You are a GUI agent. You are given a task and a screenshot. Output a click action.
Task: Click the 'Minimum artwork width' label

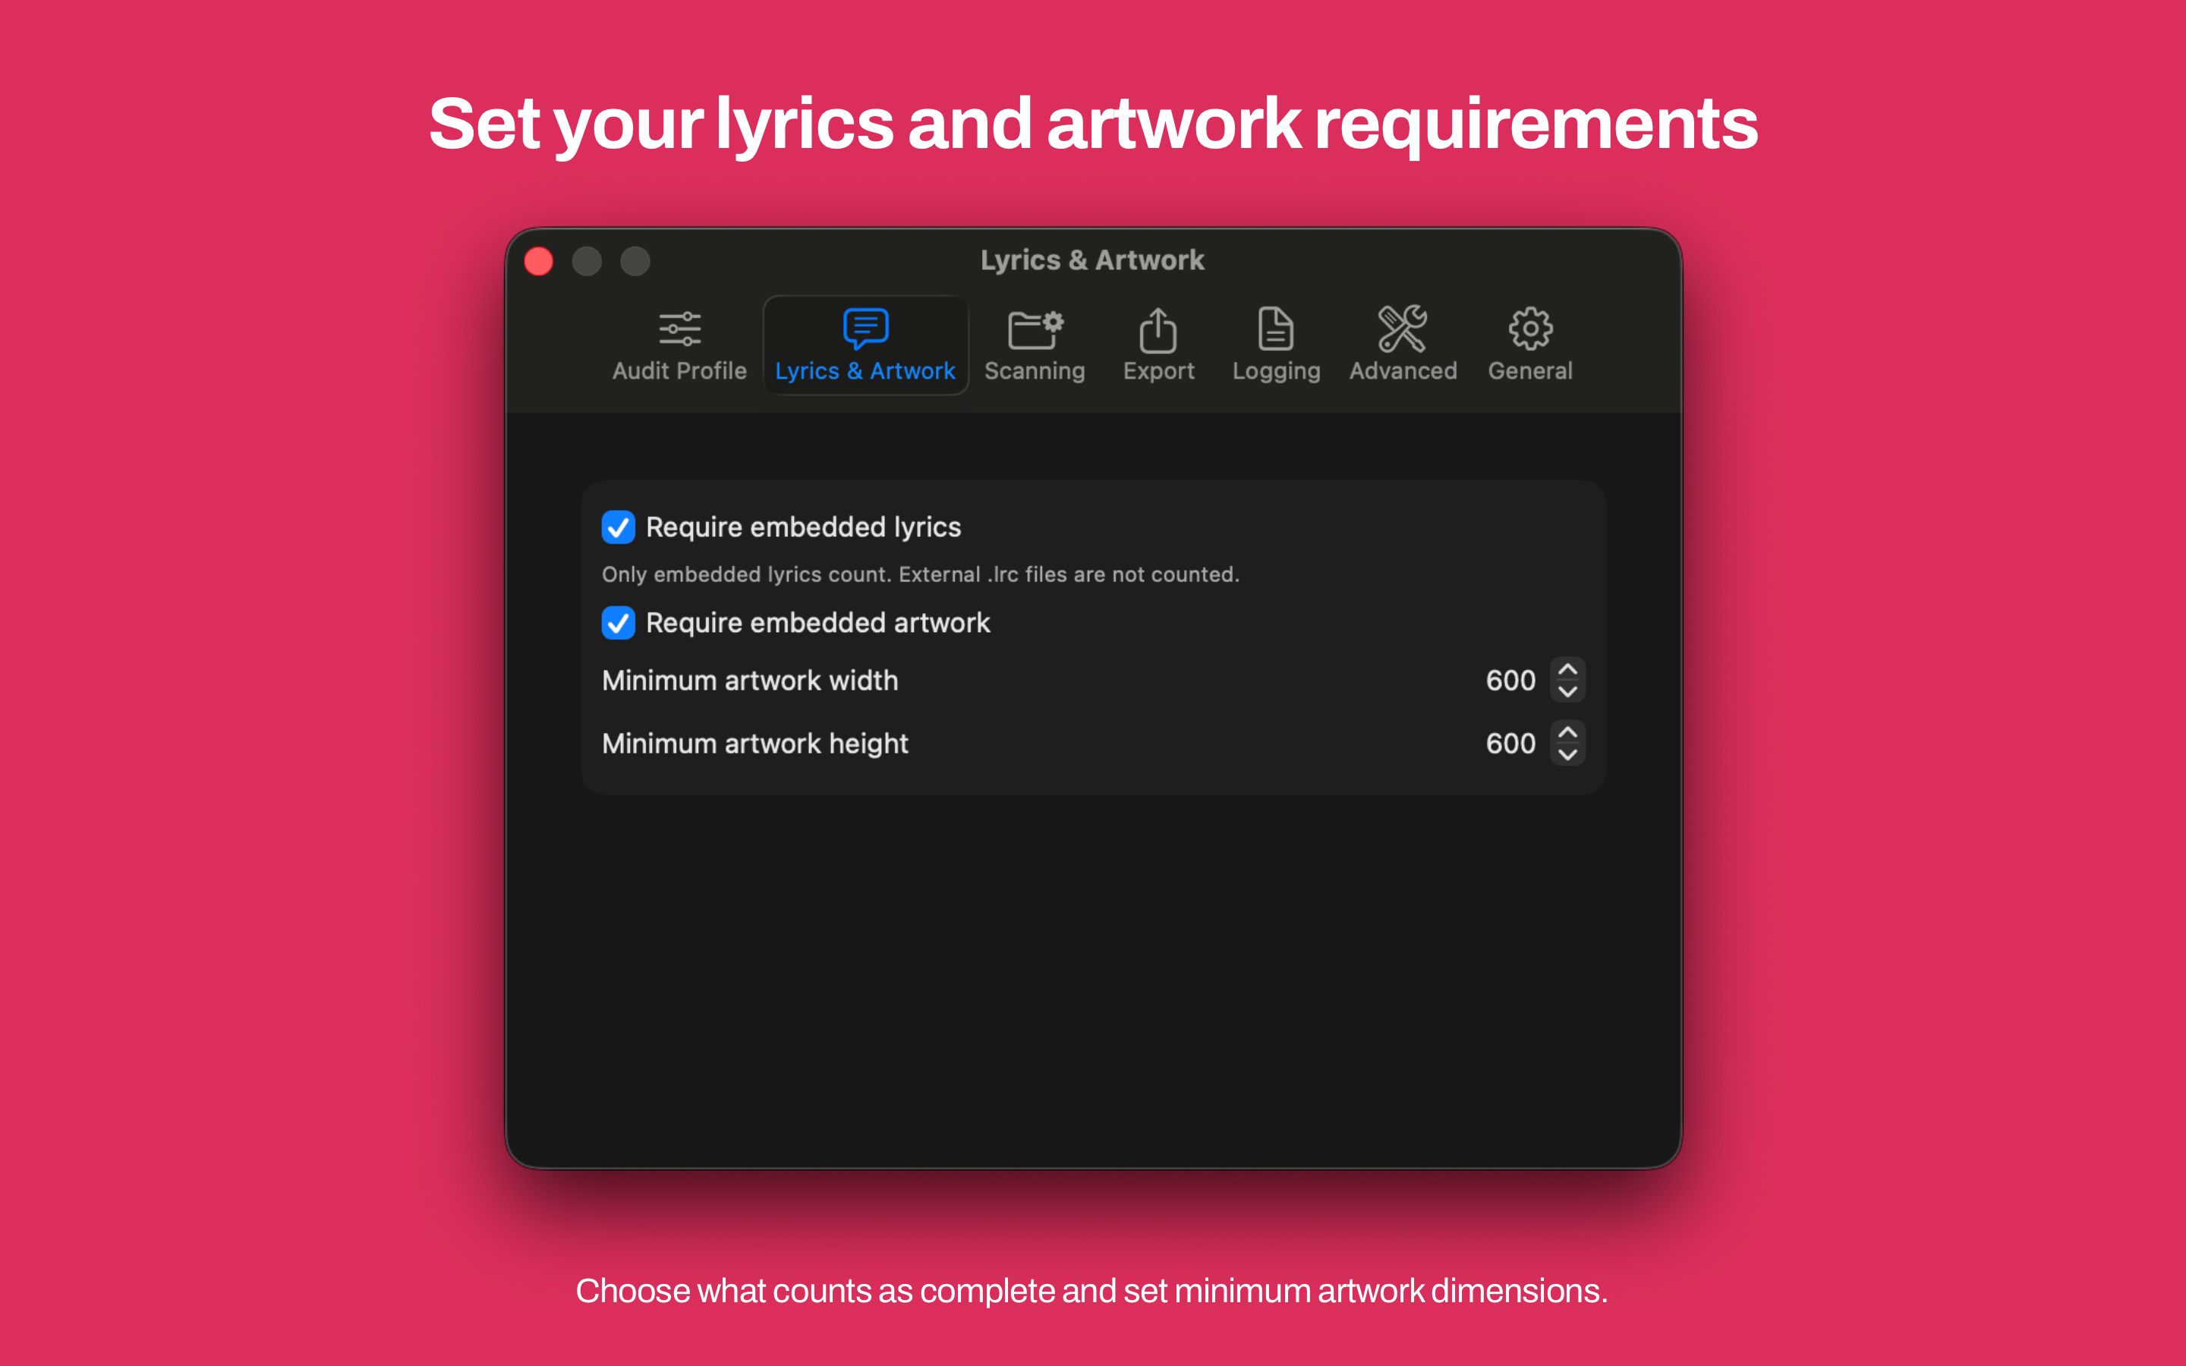click(x=750, y=680)
